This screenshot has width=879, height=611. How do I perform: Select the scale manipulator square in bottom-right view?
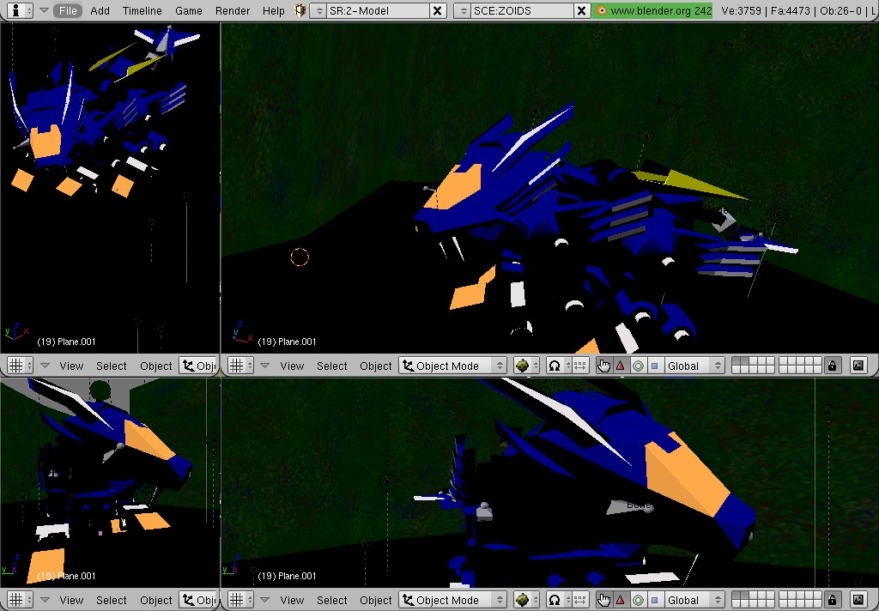[x=654, y=600]
